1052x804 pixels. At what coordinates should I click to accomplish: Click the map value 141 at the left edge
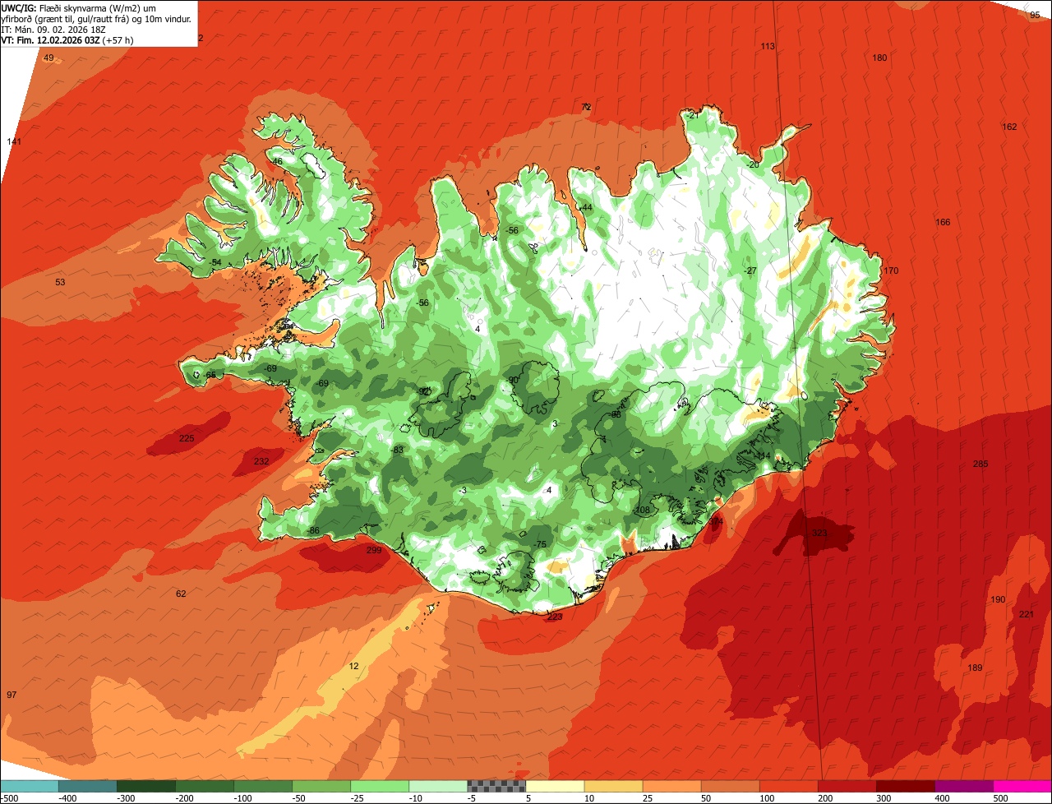pos(14,142)
